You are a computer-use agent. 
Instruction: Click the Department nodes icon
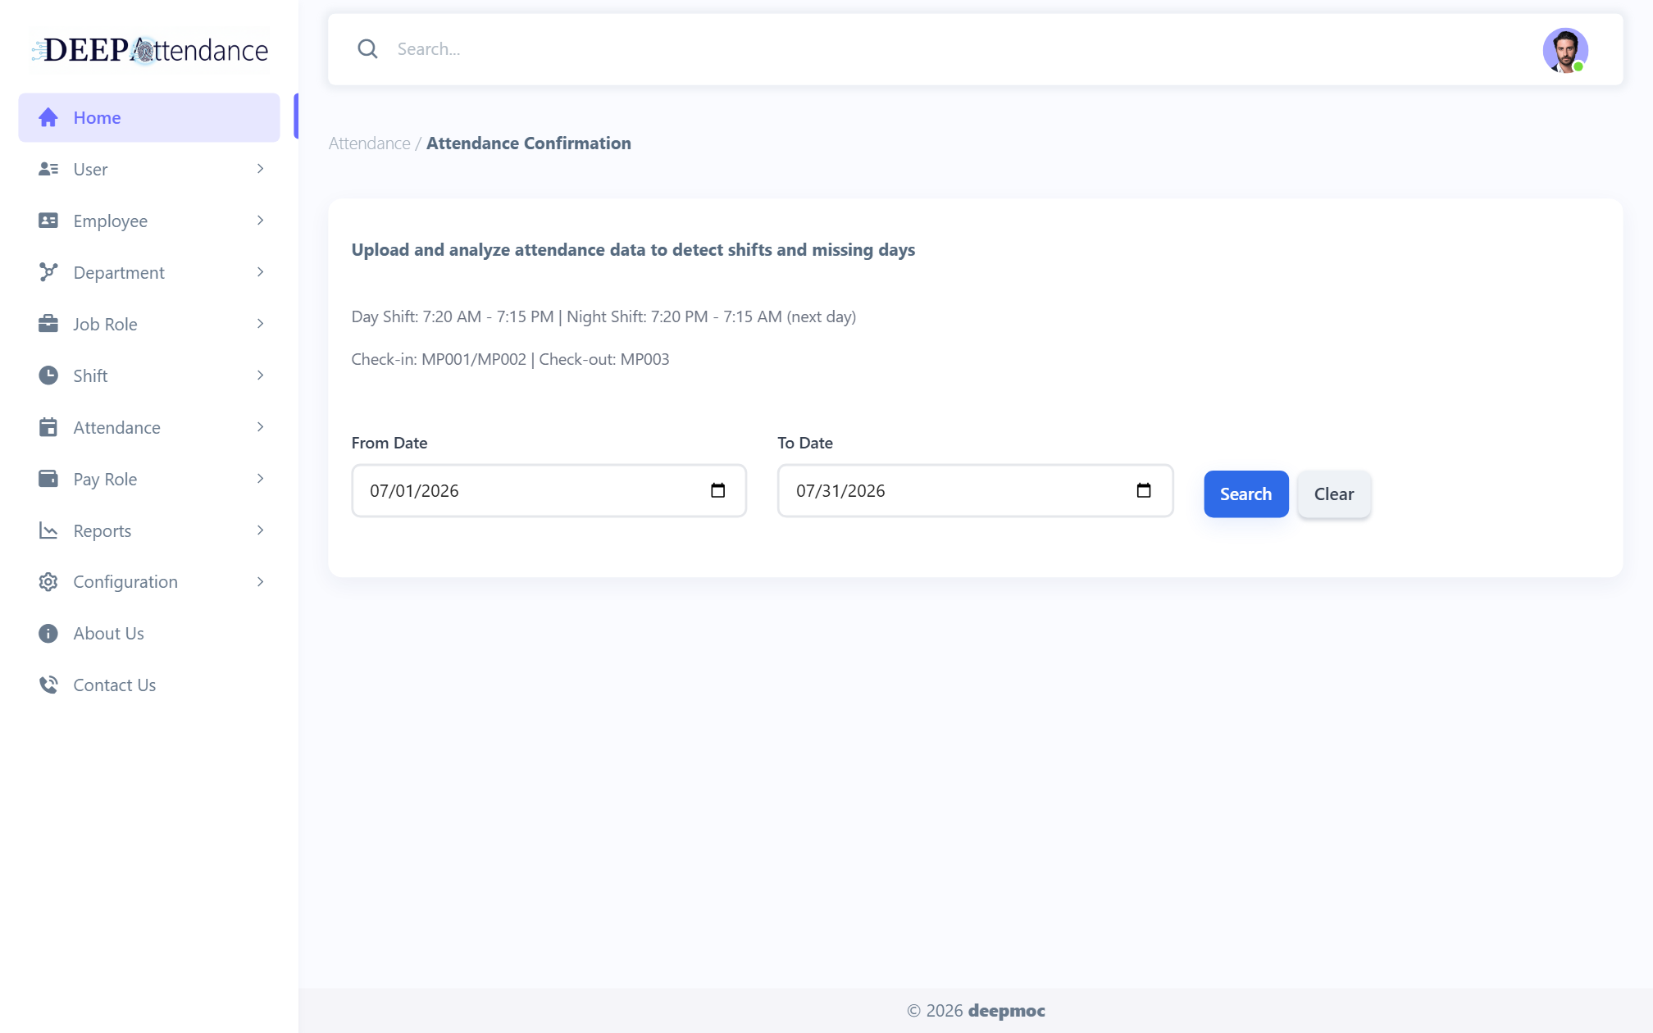[x=48, y=272]
